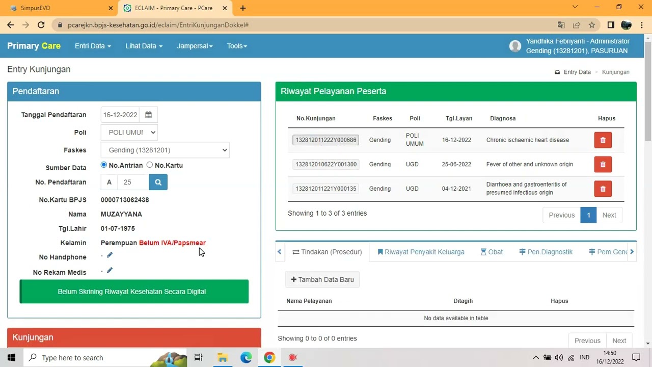Go back in browser history
This screenshot has height=367, width=652.
(x=10, y=25)
